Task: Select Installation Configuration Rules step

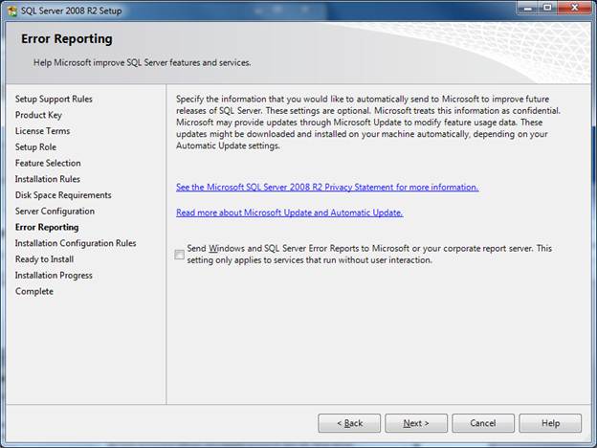Action: [76, 243]
